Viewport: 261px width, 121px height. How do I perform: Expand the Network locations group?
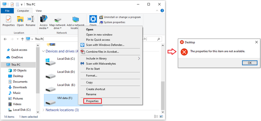[x=43, y=110]
